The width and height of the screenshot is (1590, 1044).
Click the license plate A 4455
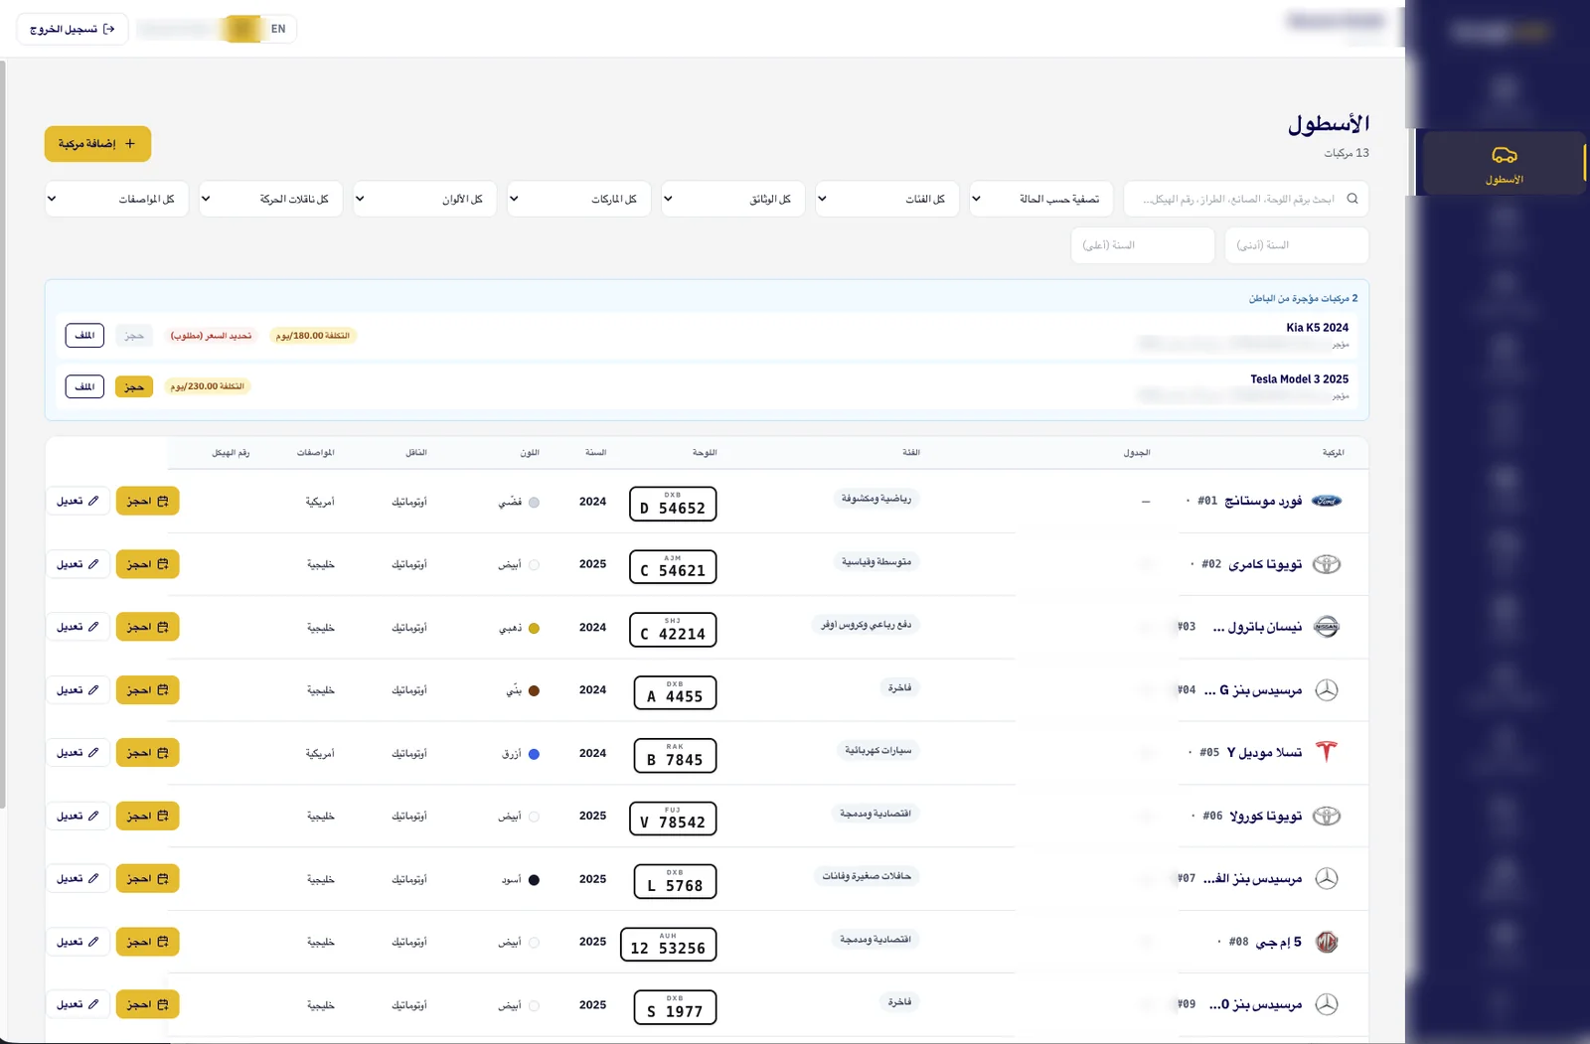tap(675, 692)
